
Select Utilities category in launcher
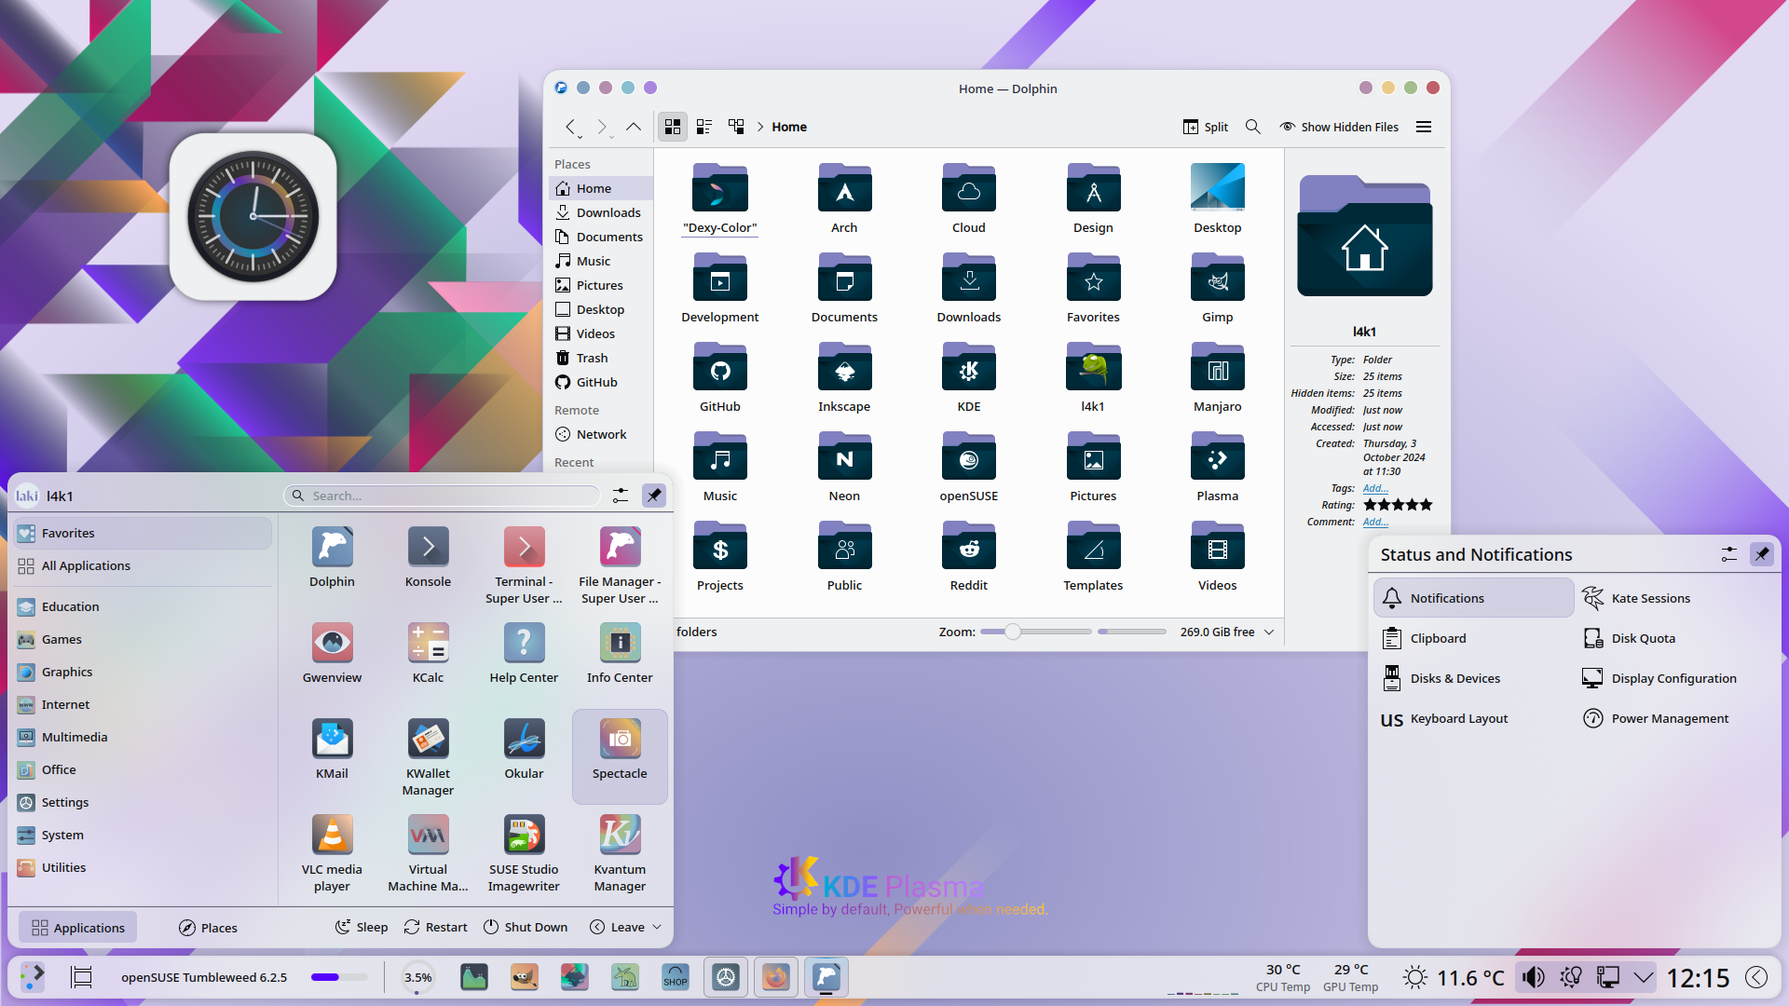point(143,867)
